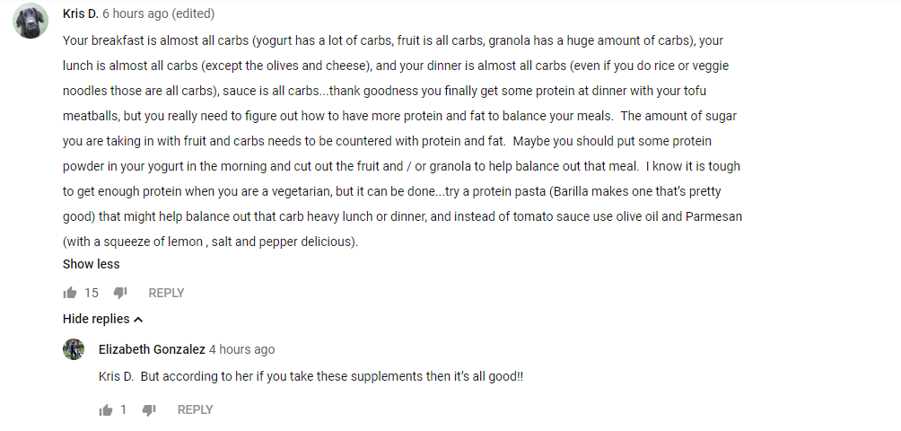Dislike Kris D.'s comment with thumbs down

pyautogui.click(x=120, y=293)
